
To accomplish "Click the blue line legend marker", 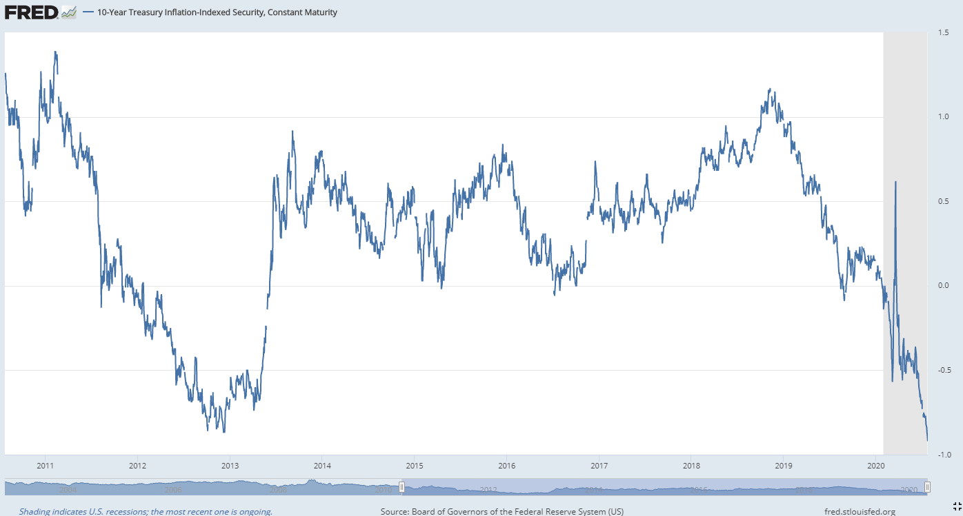I will (88, 13).
